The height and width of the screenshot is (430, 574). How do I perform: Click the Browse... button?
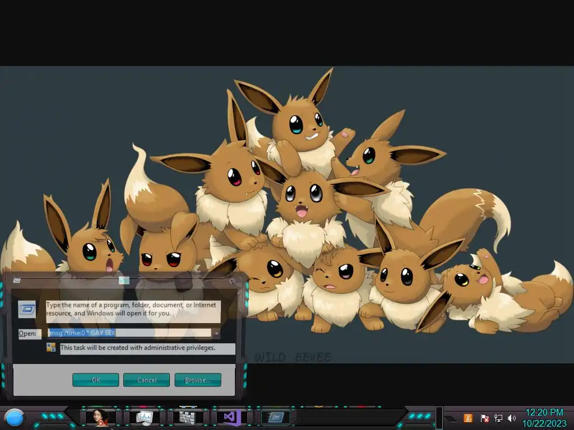198,380
